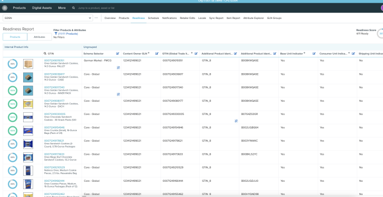Image resolution: width=383 pixels, height=197 pixels.
Task: Click the Ungrouped group header
Action: (90, 47)
